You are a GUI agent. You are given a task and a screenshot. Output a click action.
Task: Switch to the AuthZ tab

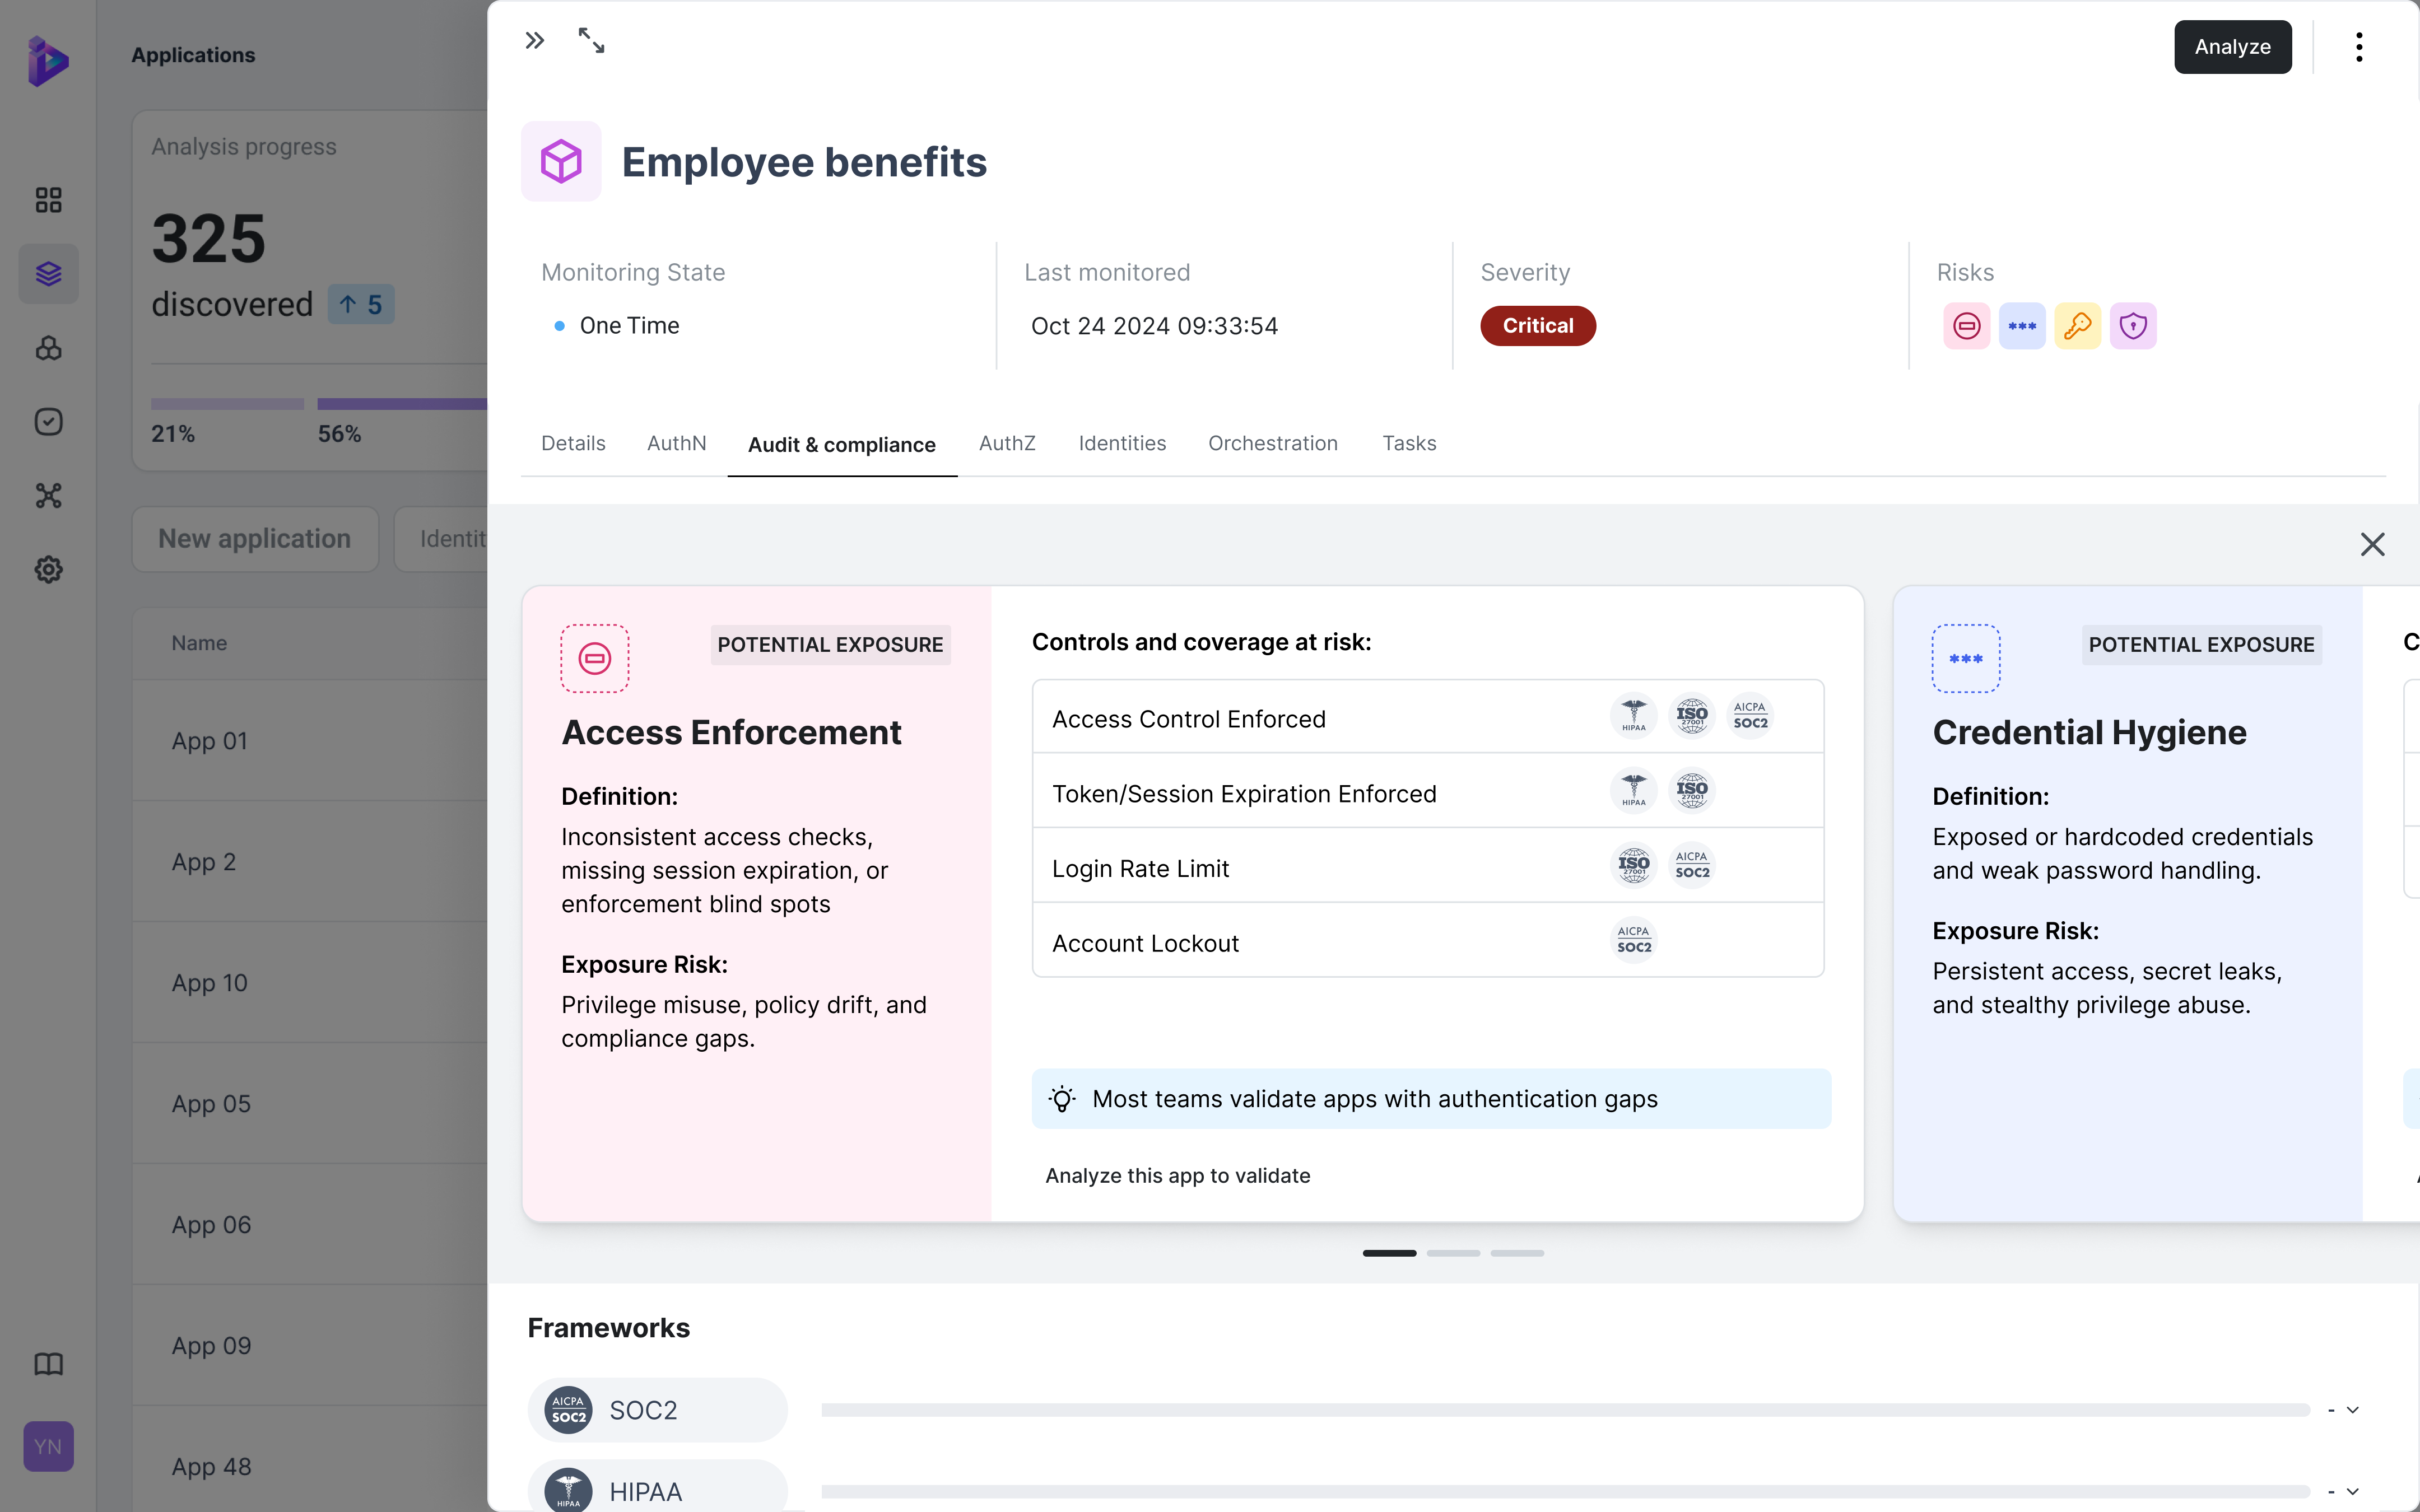[x=1006, y=443]
